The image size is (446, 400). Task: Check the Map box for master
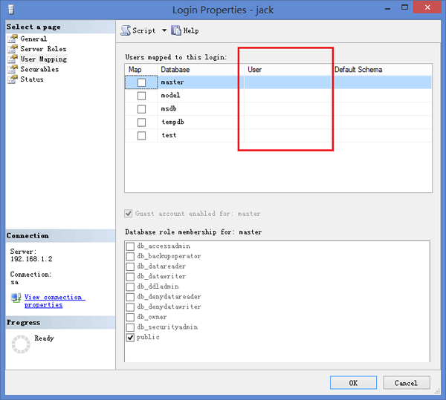pos(141,82)
